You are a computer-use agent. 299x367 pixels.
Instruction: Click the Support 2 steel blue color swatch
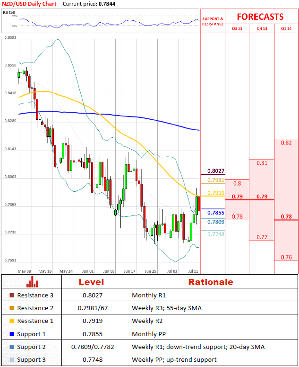coord(12,347)
